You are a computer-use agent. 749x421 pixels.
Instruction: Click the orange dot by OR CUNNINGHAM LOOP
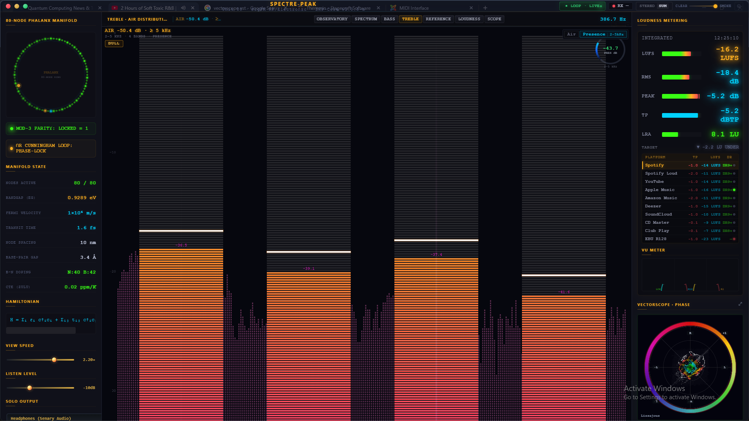pos(12,148)
